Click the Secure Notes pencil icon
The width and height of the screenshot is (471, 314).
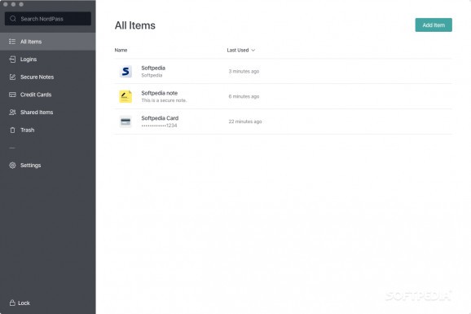click(x=12, y=77)
